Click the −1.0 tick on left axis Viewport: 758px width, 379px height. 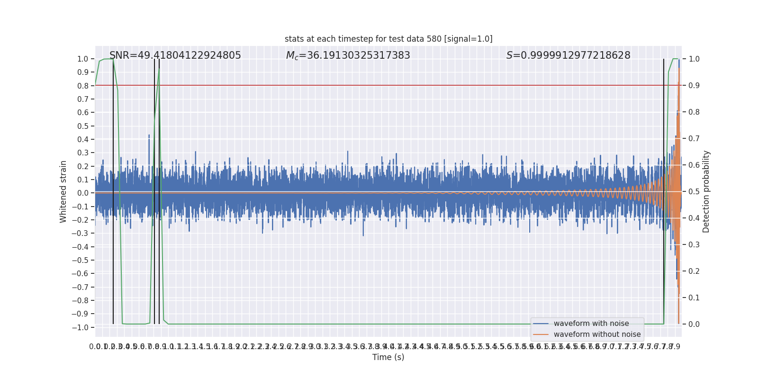point(81,327)
